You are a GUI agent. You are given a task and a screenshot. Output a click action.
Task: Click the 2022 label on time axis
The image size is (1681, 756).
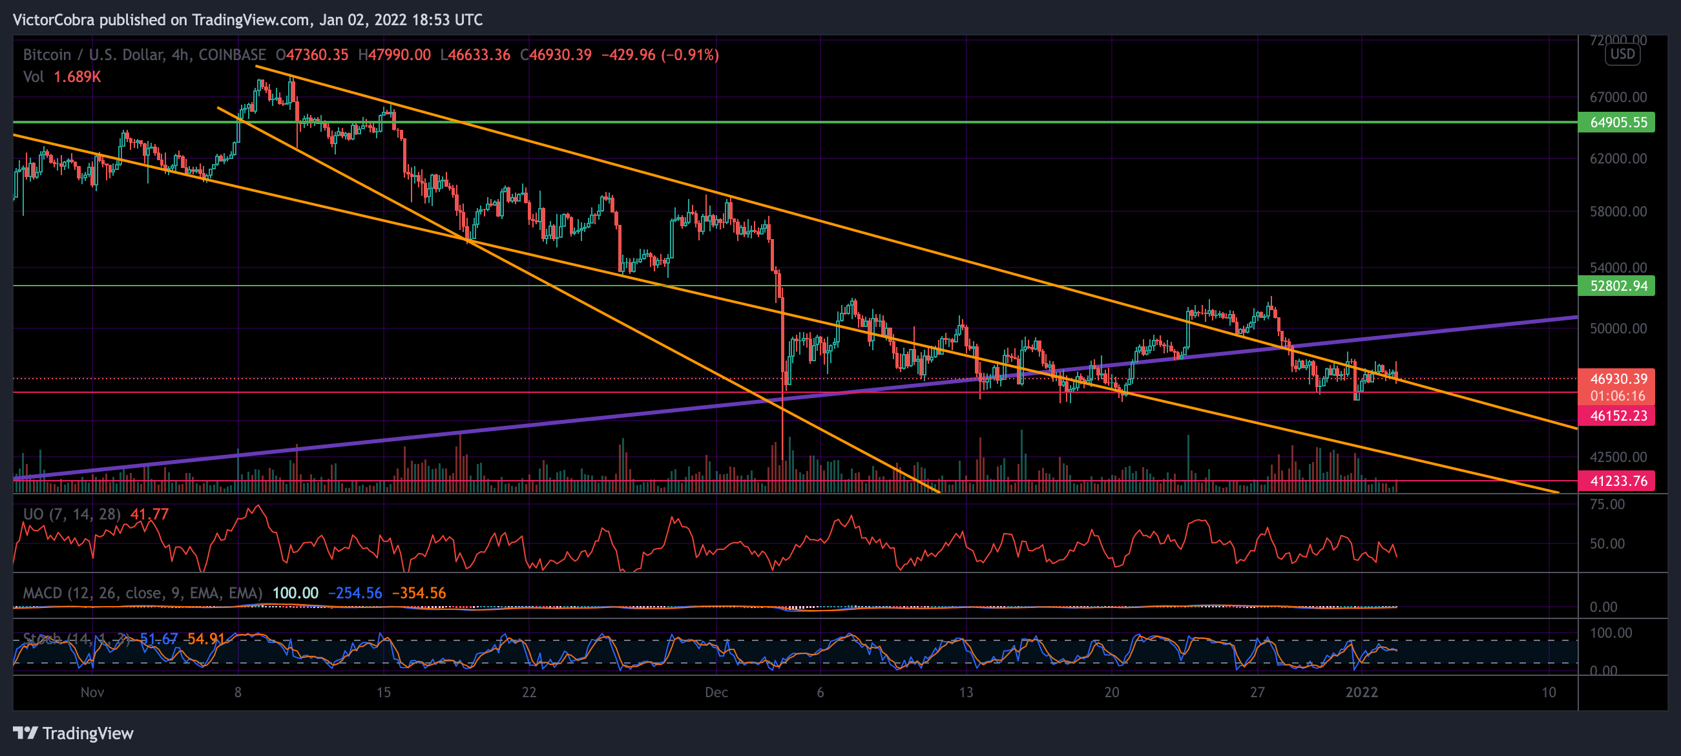pyautogui.click(x=1361, y=692)
